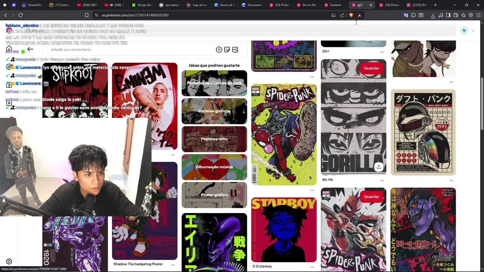This screenshot has width=484, height=272.
Task: Open the Carteles gráficos idea
Action: [x=214, y=111]
